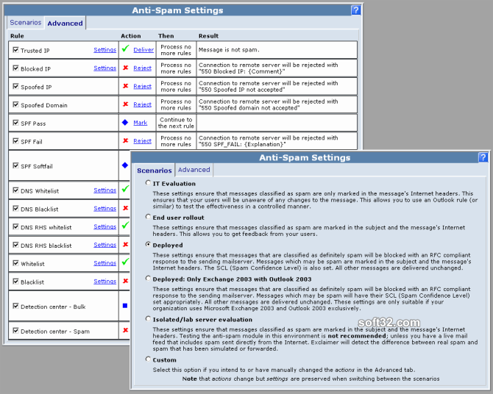Toggle the DNS RHS whitelist checkbox
The width and height of the screenshot is (493, 394).
pyautogui.click(x=15, y=226)
